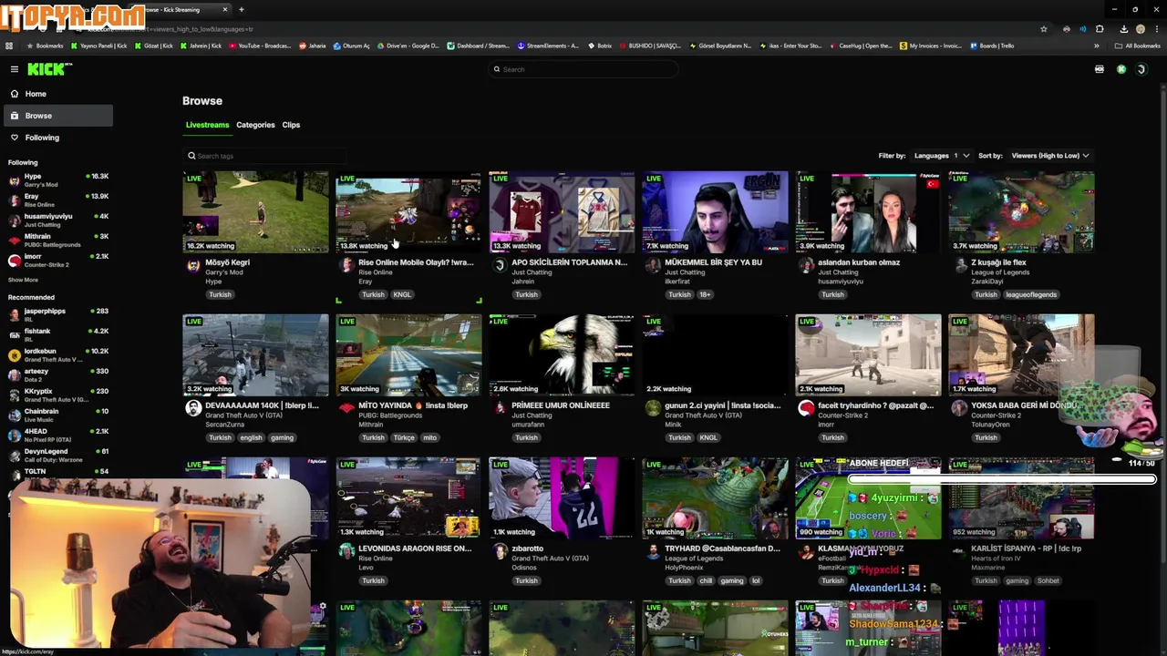Open jasperphipps avatar in Recommended
The height and width of the screenshot is (656, 1167).
pos(14,314)
